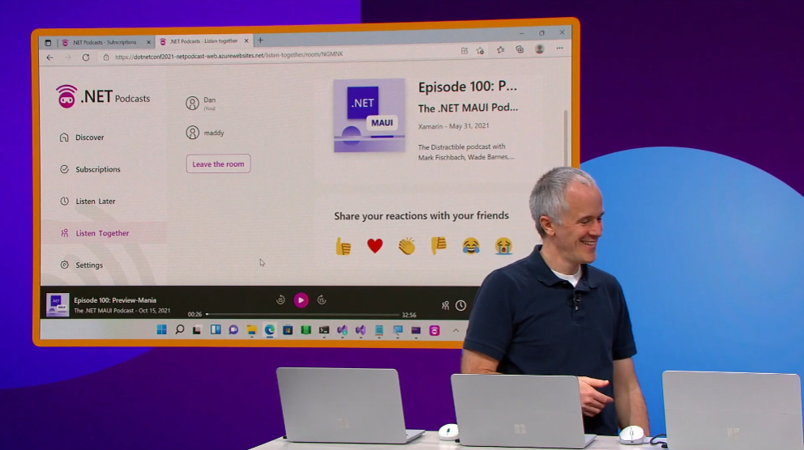Click the .NET MAUI episode cover art
Viewport: 804px width, 450px height.
[370, 115]
